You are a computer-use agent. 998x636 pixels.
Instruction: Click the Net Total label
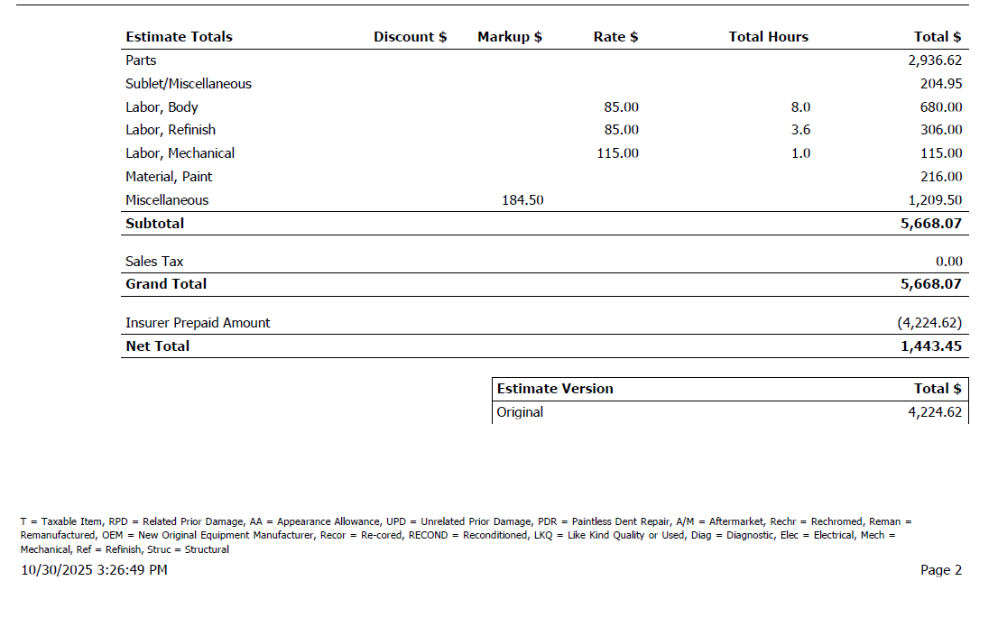157,346
